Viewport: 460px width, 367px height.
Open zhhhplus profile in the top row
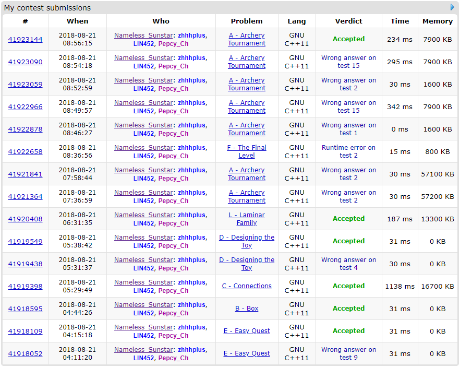click(192, 35)
